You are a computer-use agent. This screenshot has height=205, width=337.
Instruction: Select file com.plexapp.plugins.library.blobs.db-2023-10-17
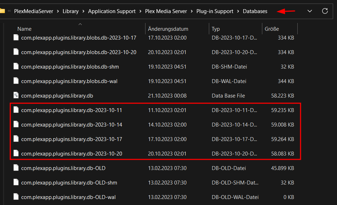point(79,38)
